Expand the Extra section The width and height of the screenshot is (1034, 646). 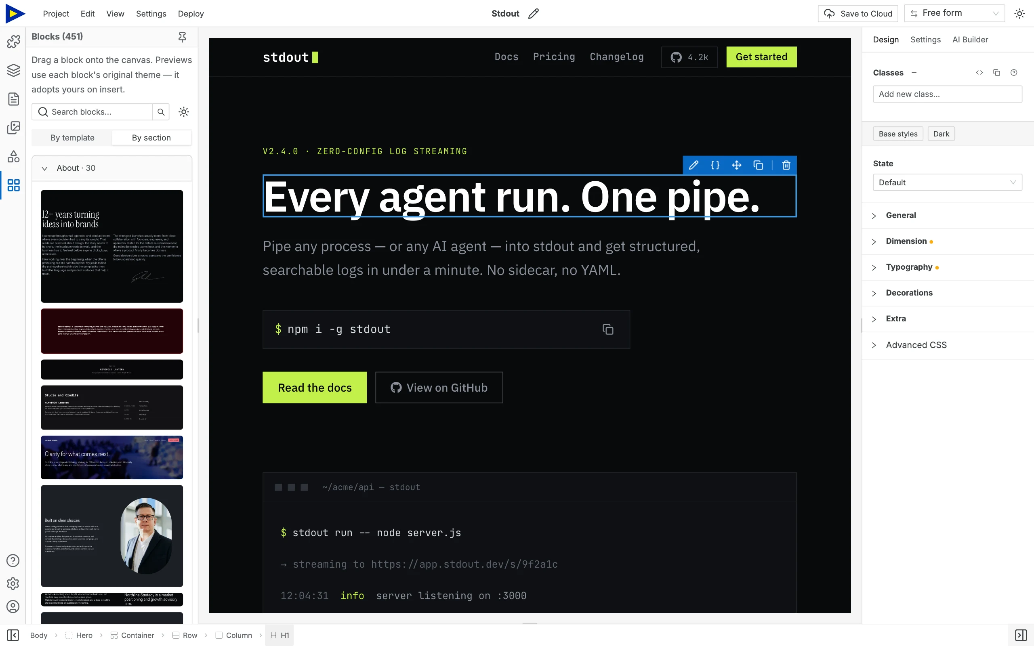point(948,319)
